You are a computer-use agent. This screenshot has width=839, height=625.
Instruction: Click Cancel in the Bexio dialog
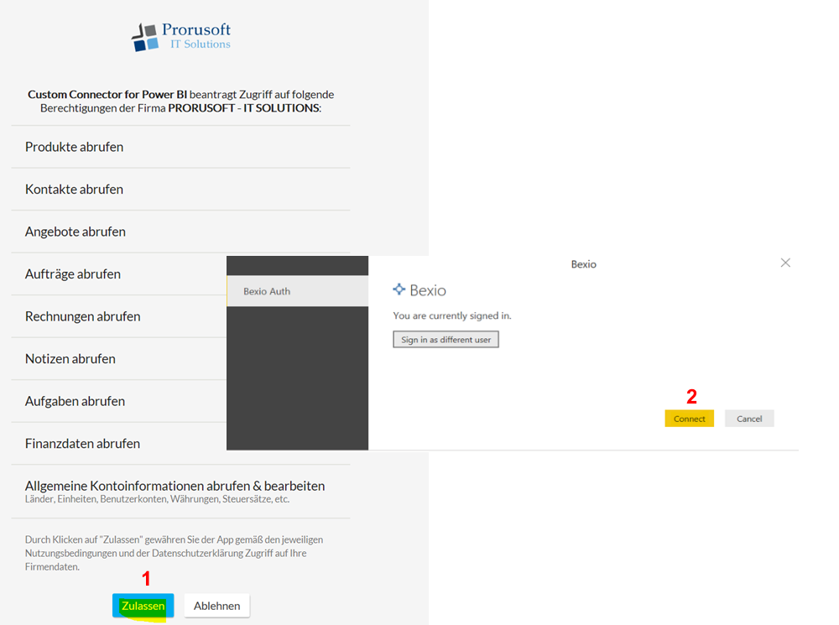749,419
